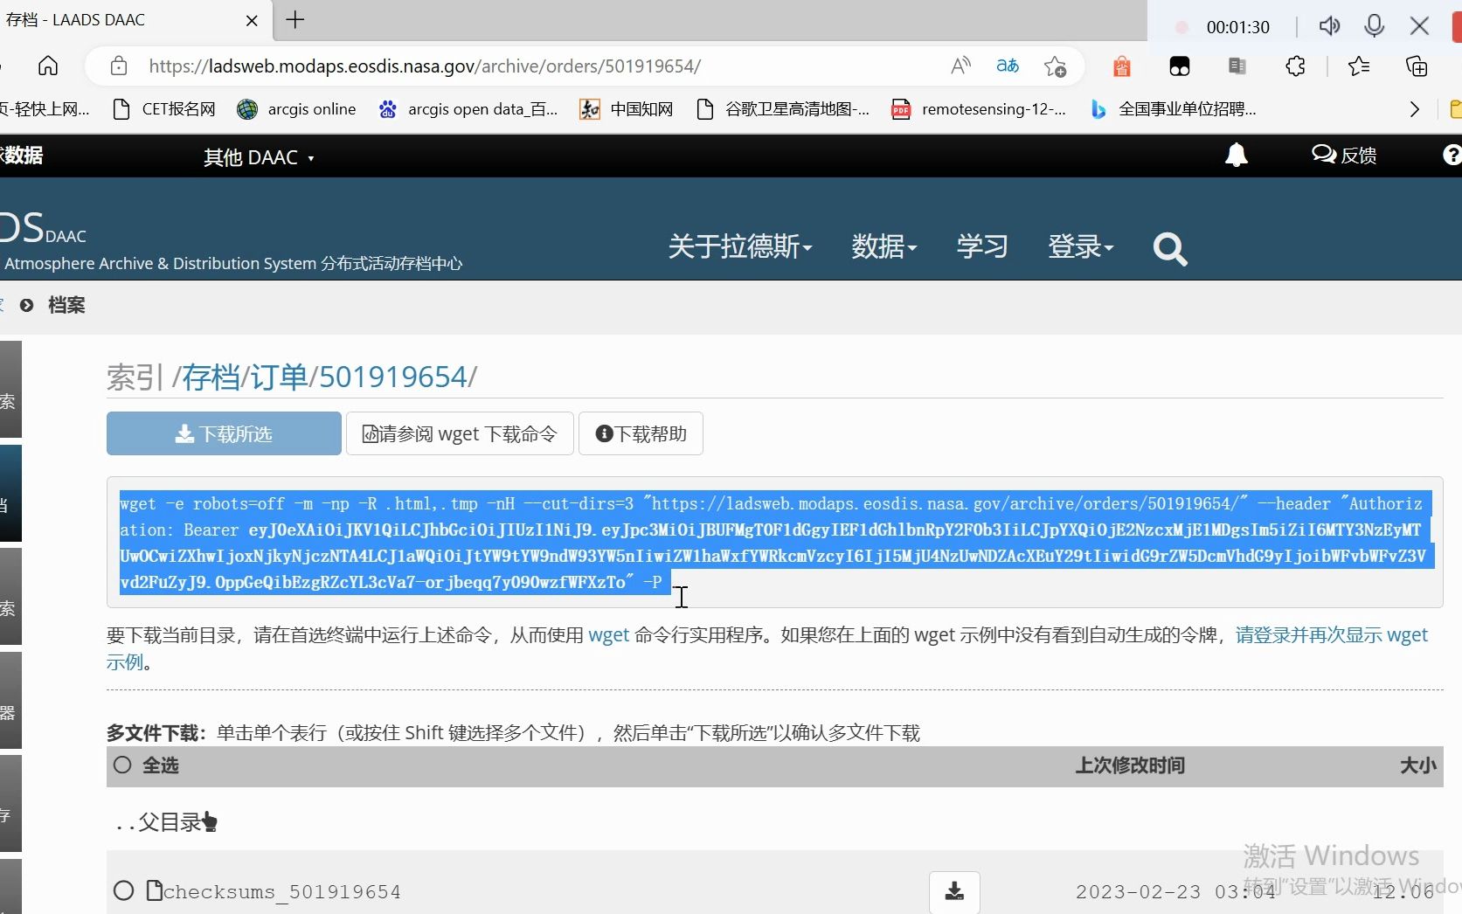
Task: Show more bookmarks chevron
Action: pyautogui.click(x=1415, y=109)
